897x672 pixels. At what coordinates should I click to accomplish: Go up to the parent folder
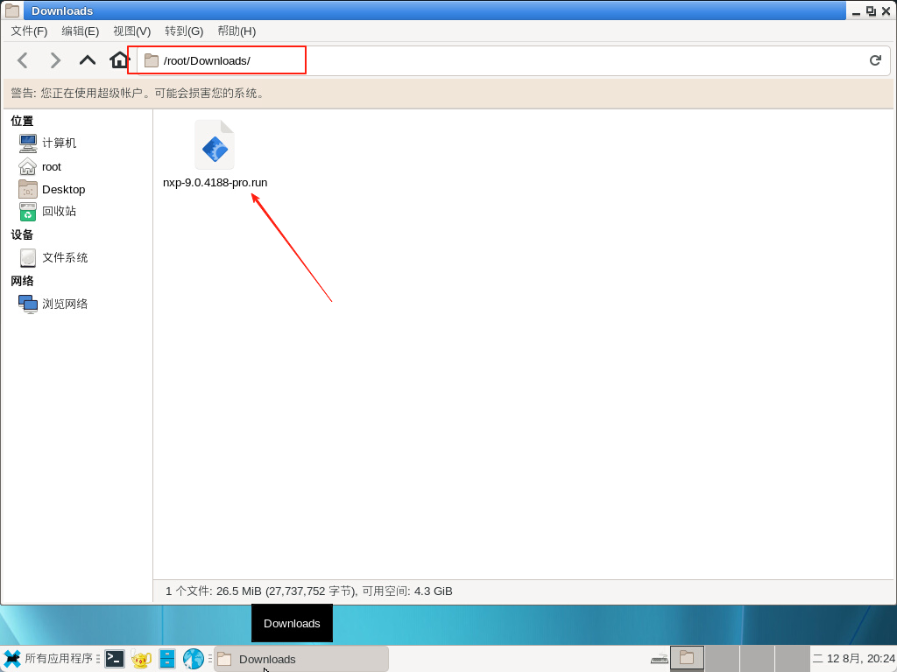pos(88,60)
